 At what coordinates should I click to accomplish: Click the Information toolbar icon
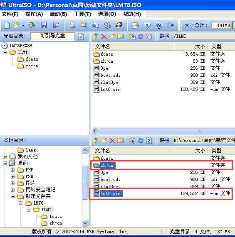click(147, 25)
